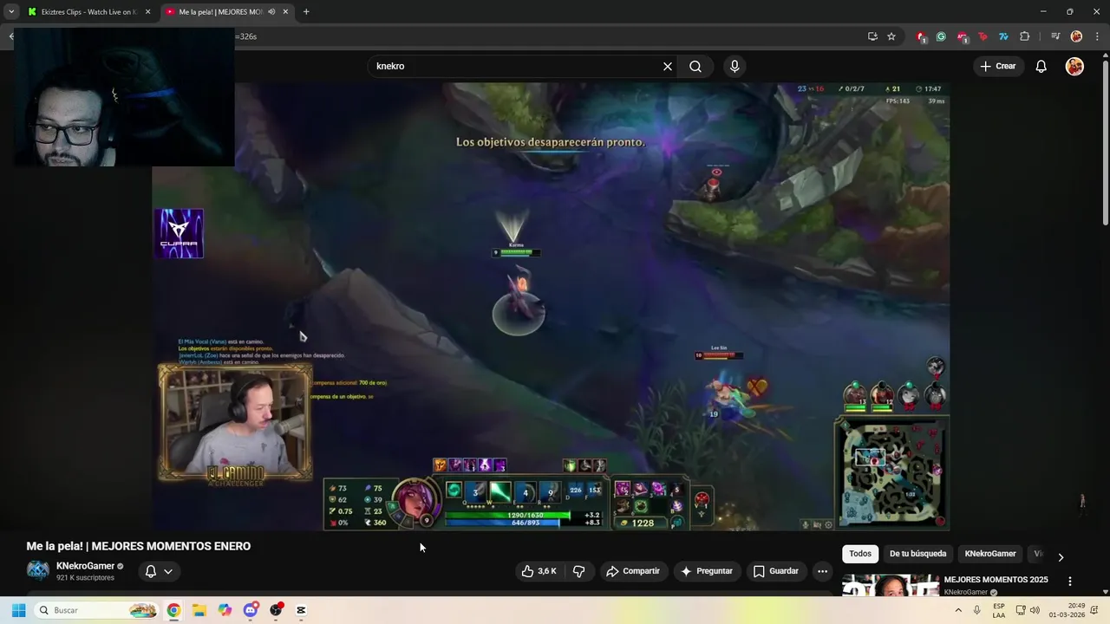This screenshot has width=1110, height=624.
Task: Open YouTube notifications bell at top
Action: 1041,66
